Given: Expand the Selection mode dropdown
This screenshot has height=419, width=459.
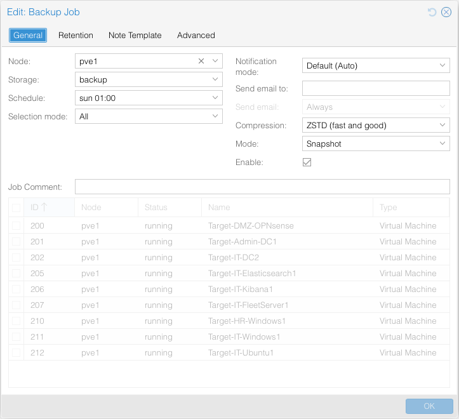Looking at the screenshot, I should click(x=215, y=116).
